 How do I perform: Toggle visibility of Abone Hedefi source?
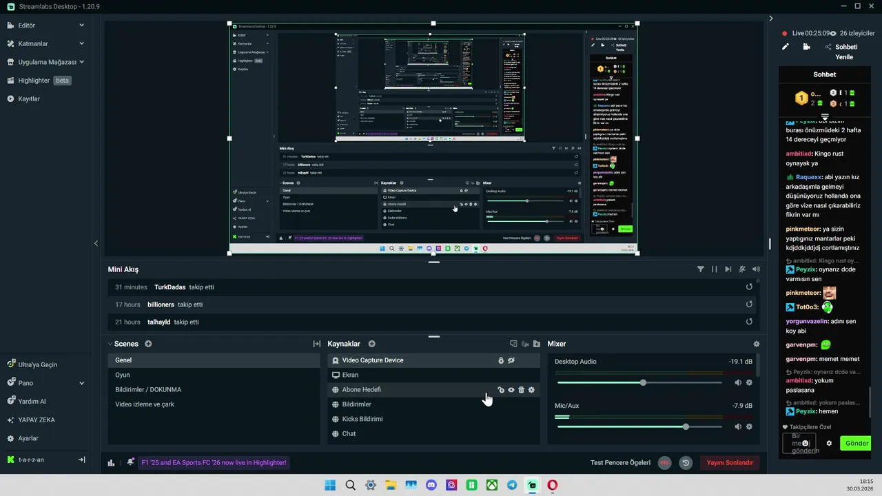pos(511,390)
